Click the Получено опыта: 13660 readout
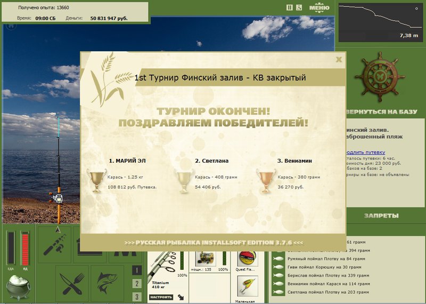 (x=44, y=7)
